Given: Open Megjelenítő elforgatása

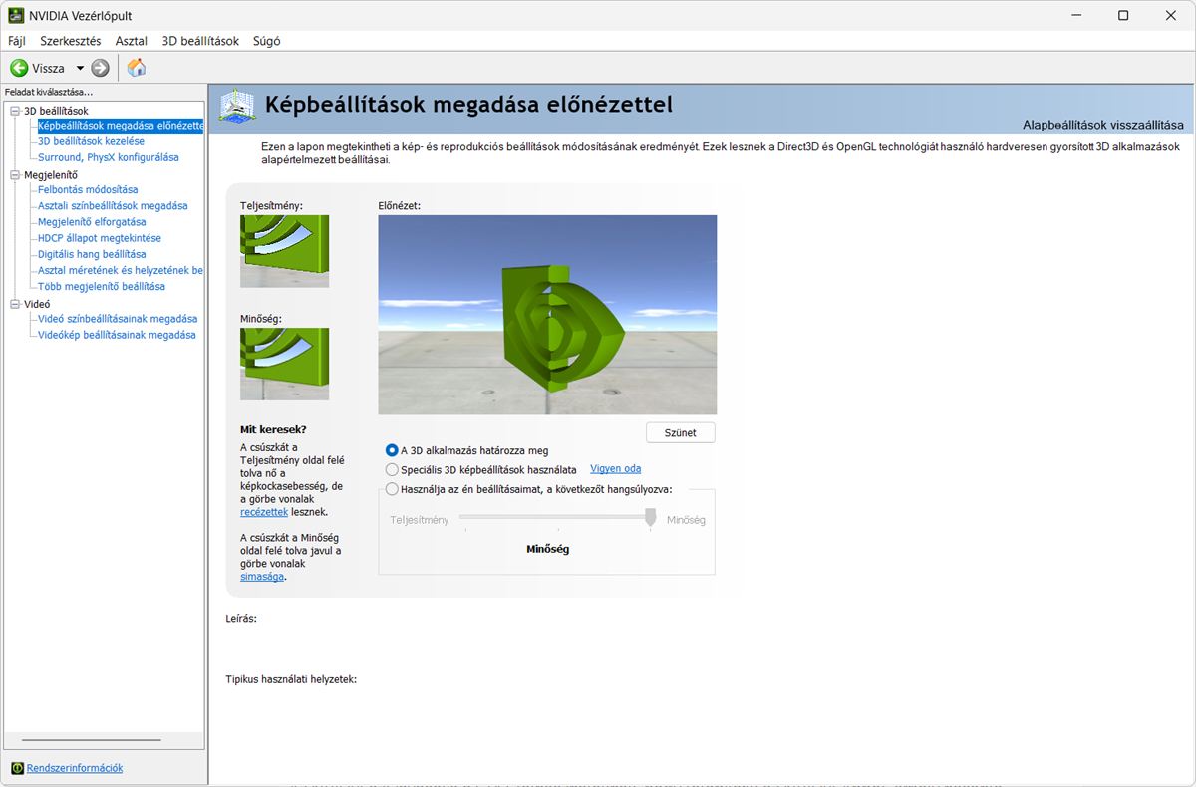Looking at the screenshot, I should click(92, 222).
